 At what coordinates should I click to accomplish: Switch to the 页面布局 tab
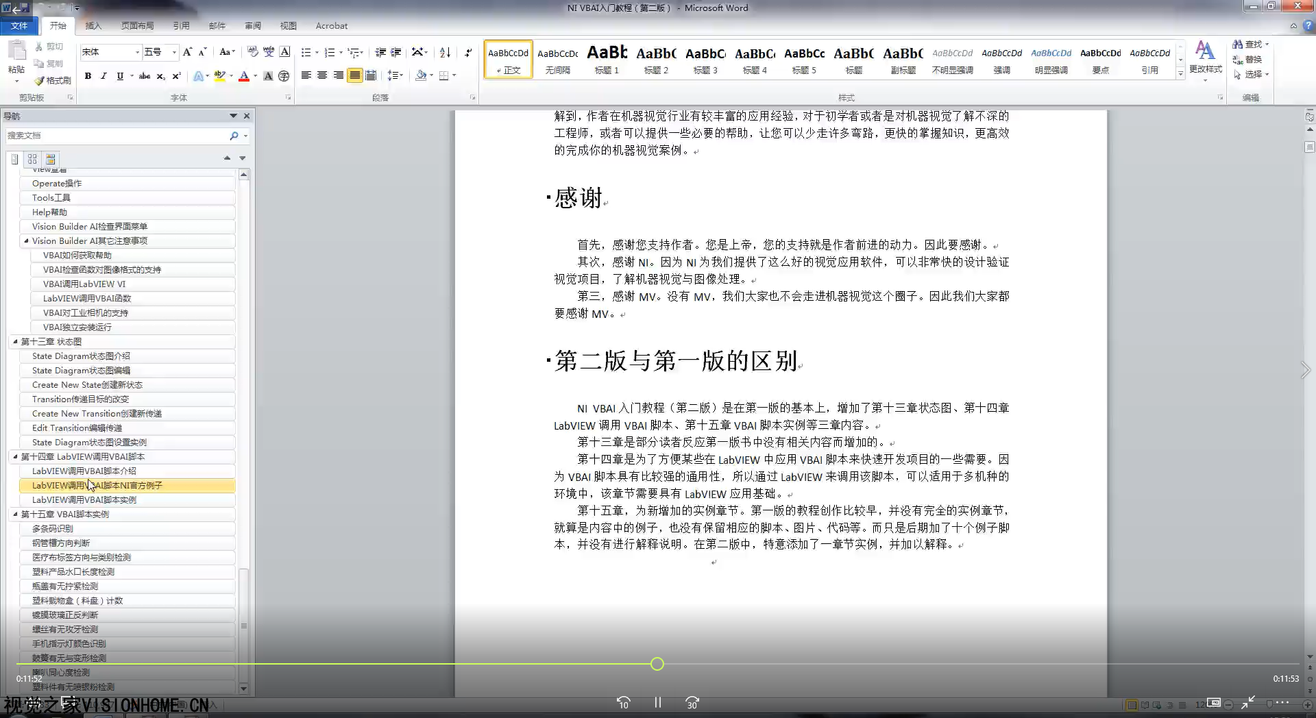point(137,26)
